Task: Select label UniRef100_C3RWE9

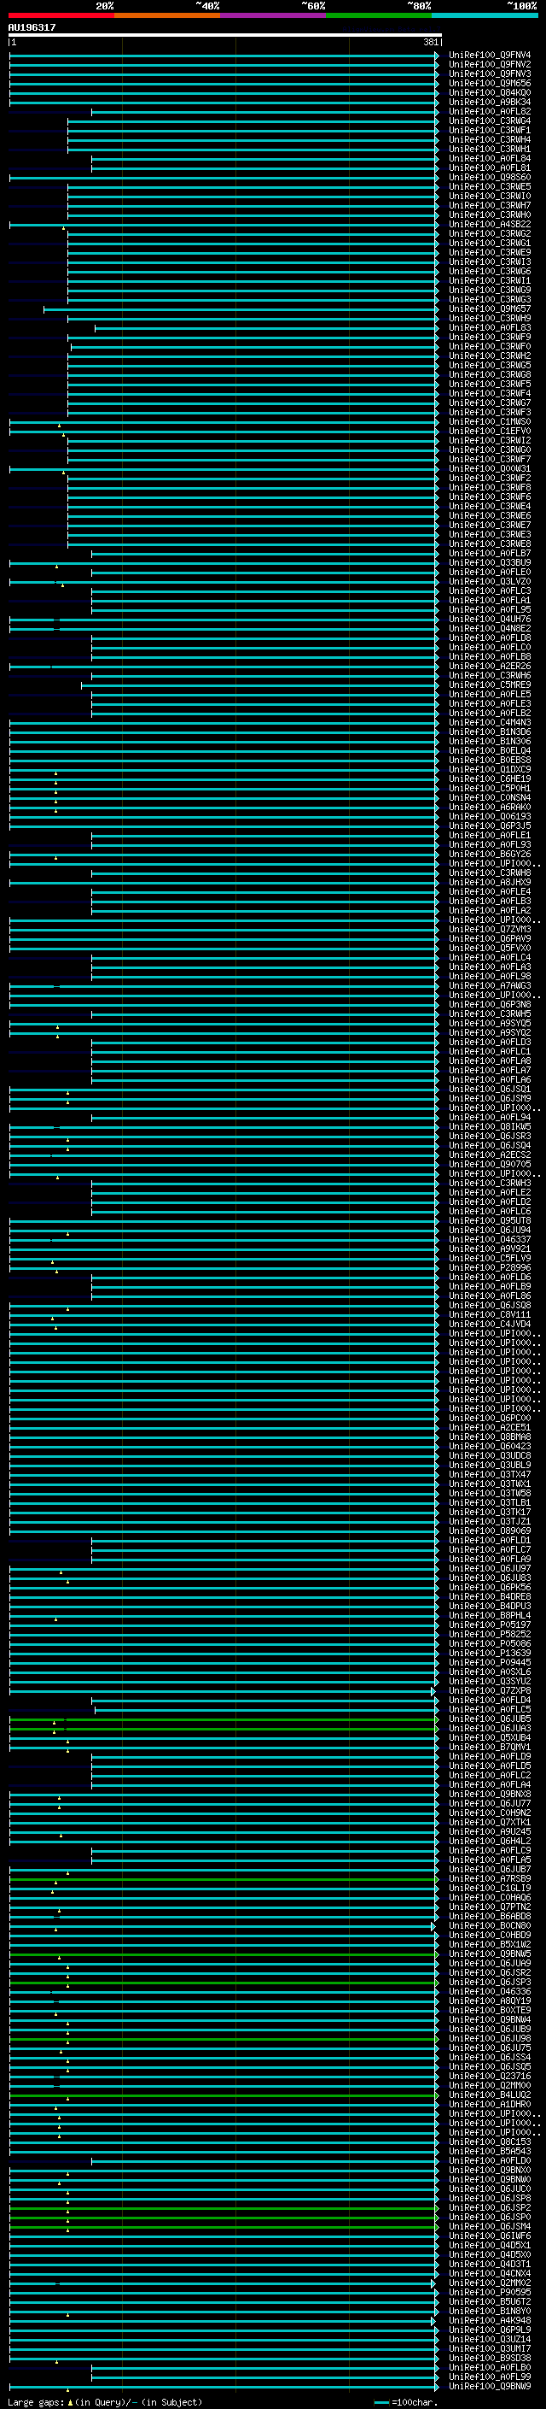Action: (489, 252)
